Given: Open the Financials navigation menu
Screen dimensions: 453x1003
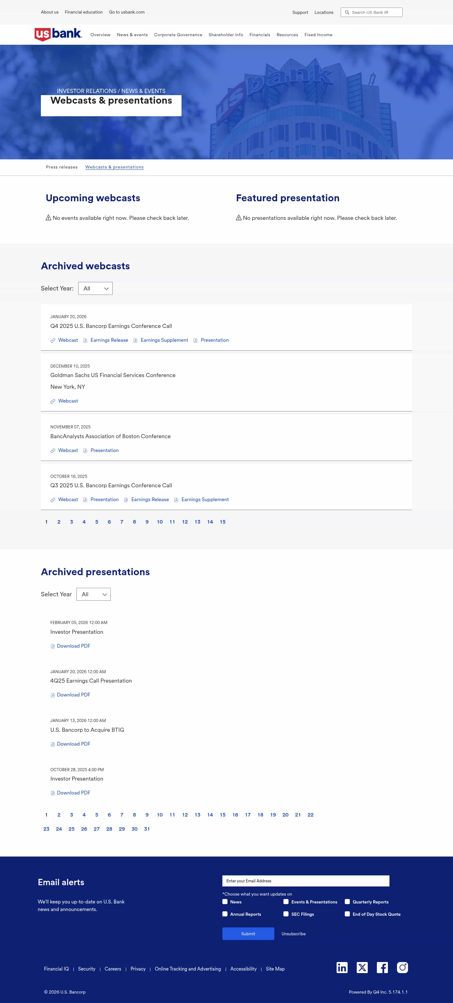Looking at the screenshot, I should click(260, 35).
